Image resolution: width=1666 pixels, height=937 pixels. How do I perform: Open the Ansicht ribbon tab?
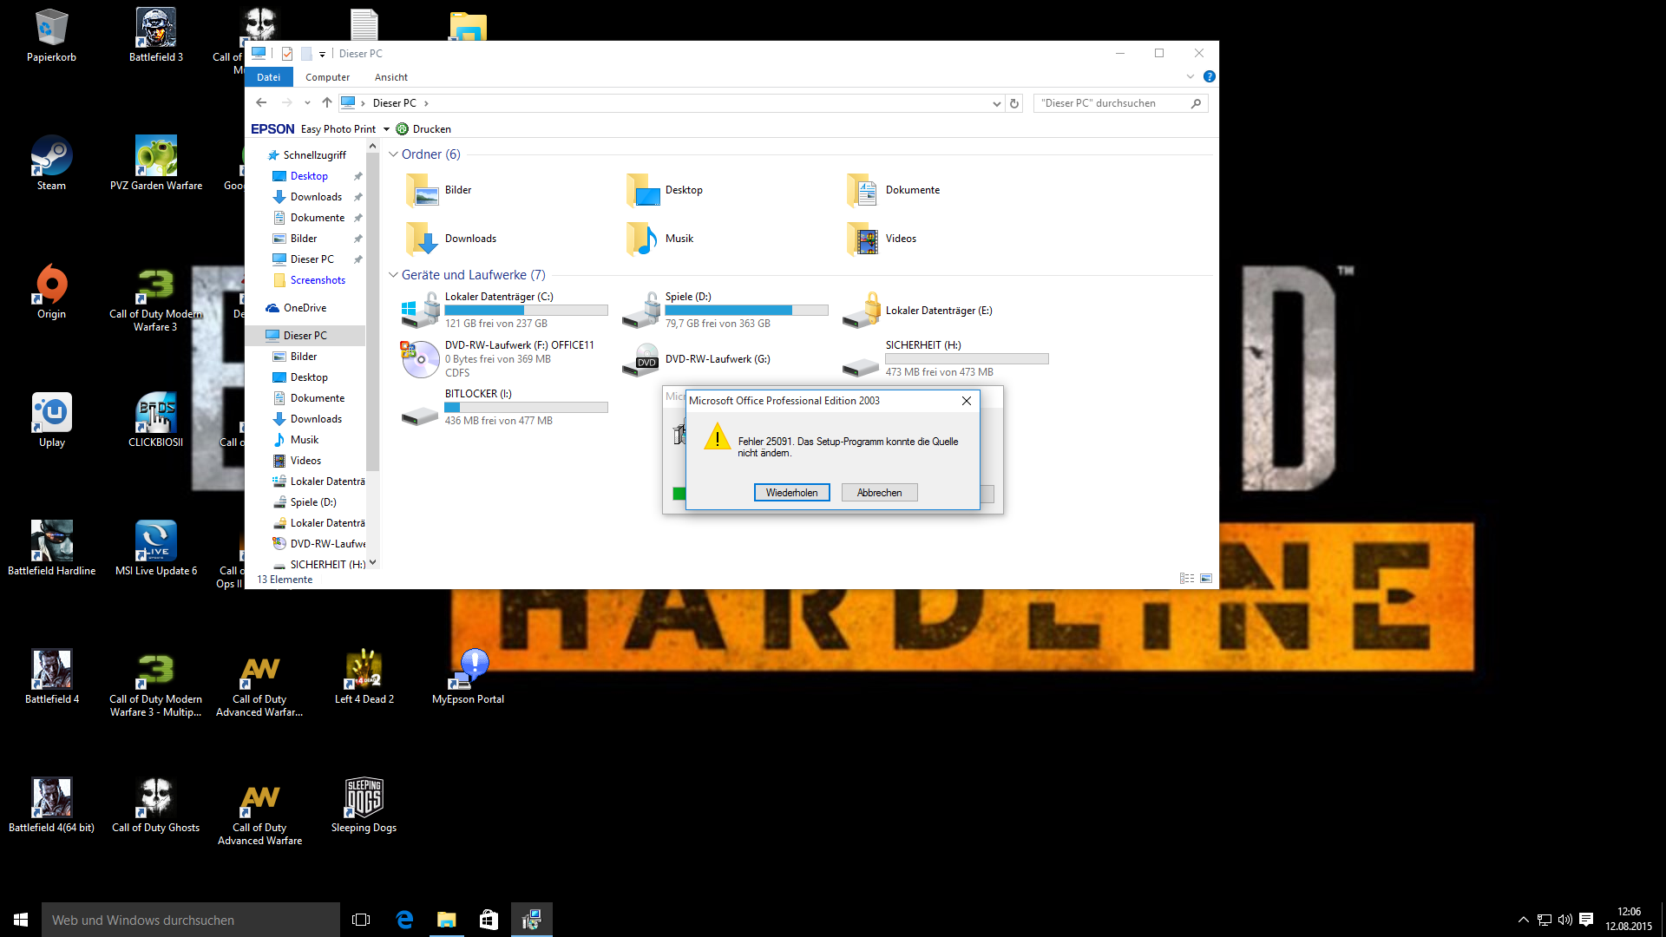pyautogui.click(x=390, y=77)
